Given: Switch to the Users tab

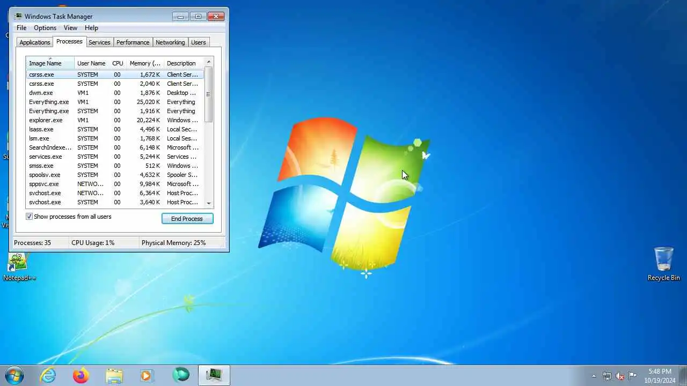Looking at the screenshot, I should click(x=199, y=42).
